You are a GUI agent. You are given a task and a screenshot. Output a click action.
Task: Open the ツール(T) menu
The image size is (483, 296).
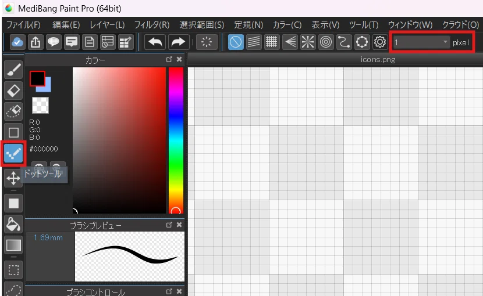[x=364, y=24]
